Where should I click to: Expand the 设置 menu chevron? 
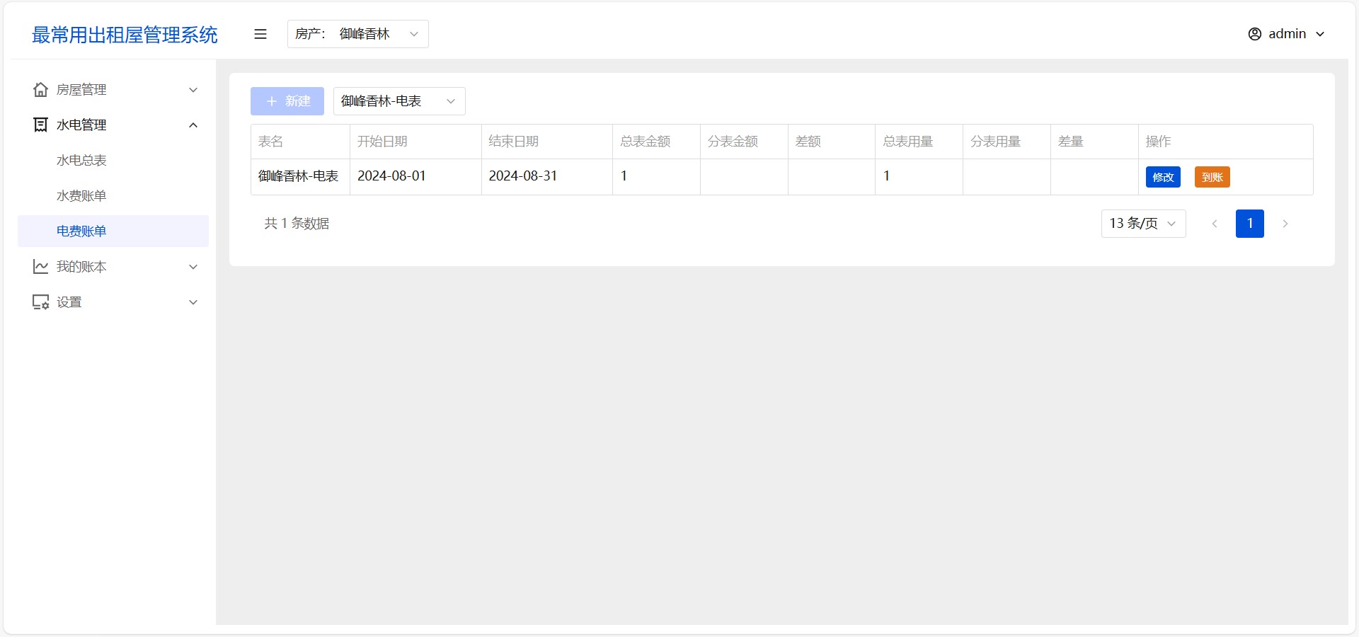[x=193, y=302]
